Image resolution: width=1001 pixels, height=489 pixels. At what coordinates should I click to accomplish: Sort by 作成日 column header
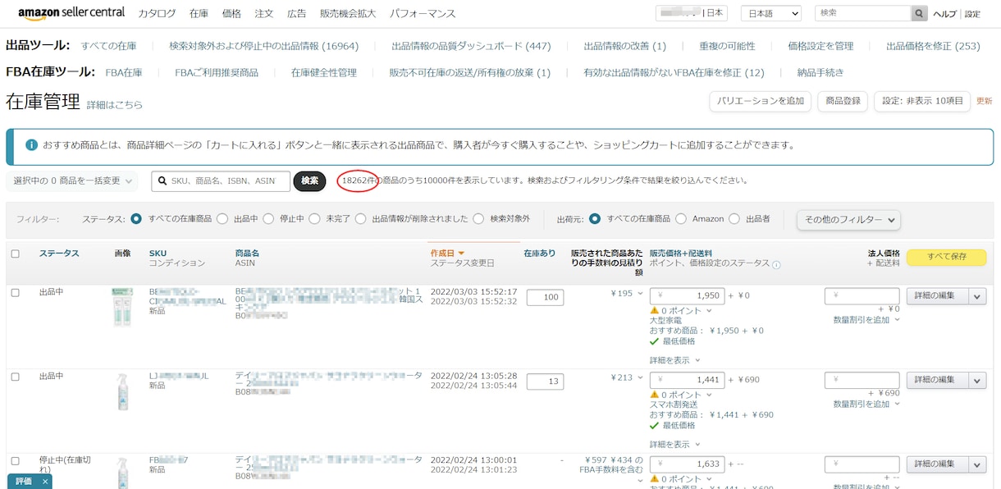tap(448, 254)
